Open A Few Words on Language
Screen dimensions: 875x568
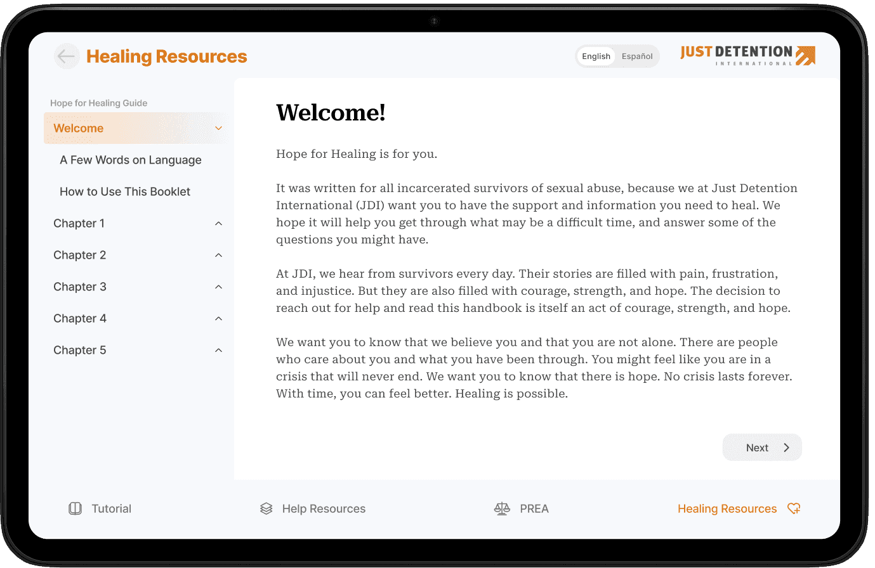point(131,160)
